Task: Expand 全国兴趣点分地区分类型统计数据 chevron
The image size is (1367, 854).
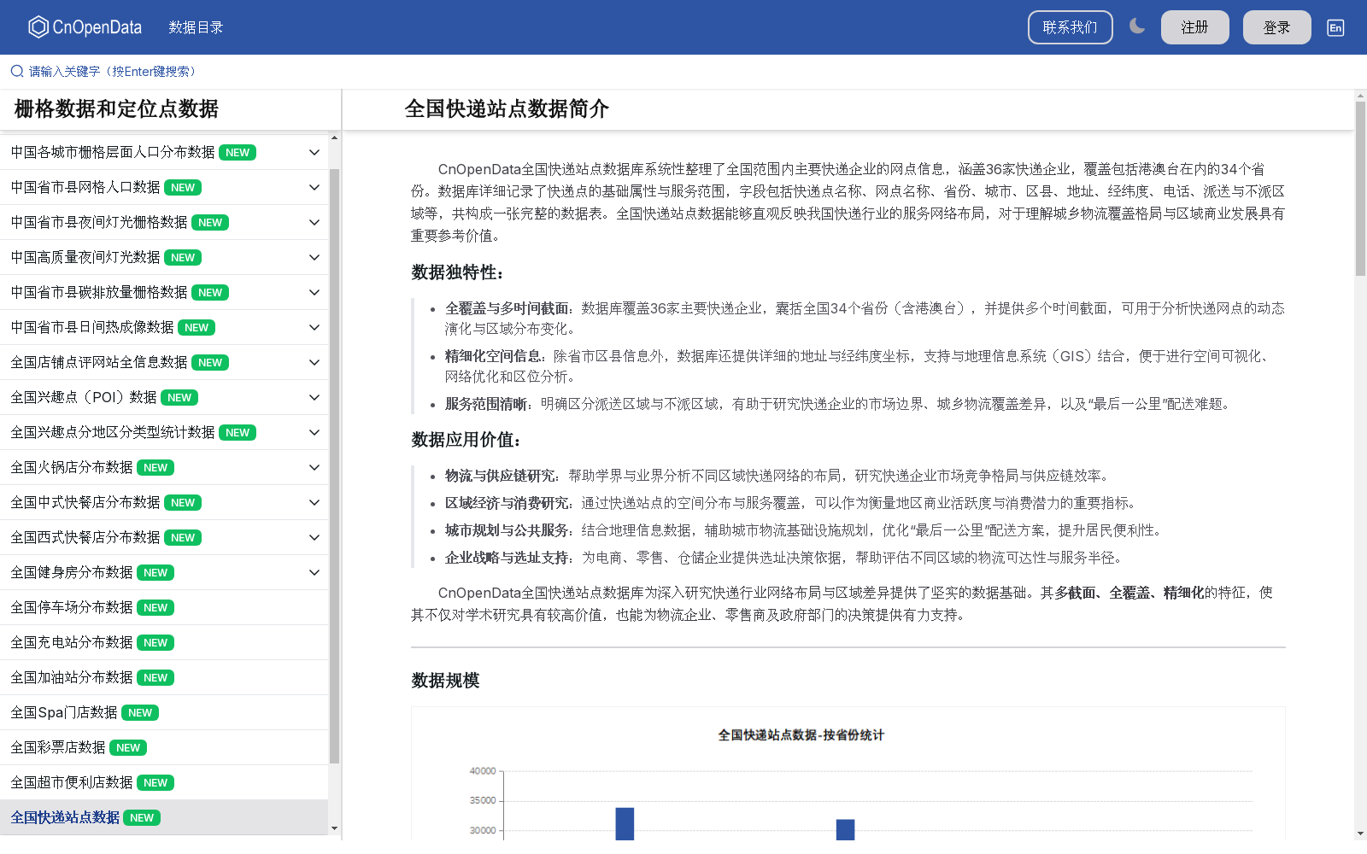Action: (x=314, y=432)
